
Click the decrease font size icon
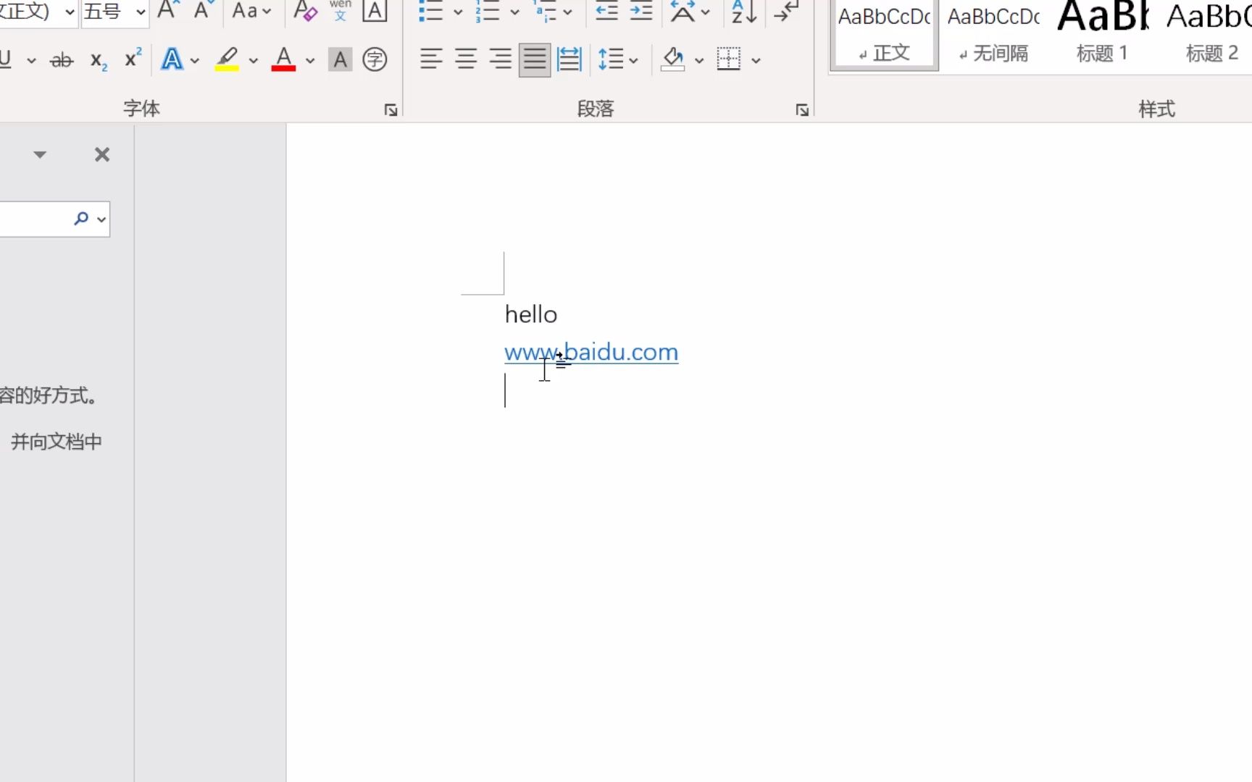click(204, 10)
